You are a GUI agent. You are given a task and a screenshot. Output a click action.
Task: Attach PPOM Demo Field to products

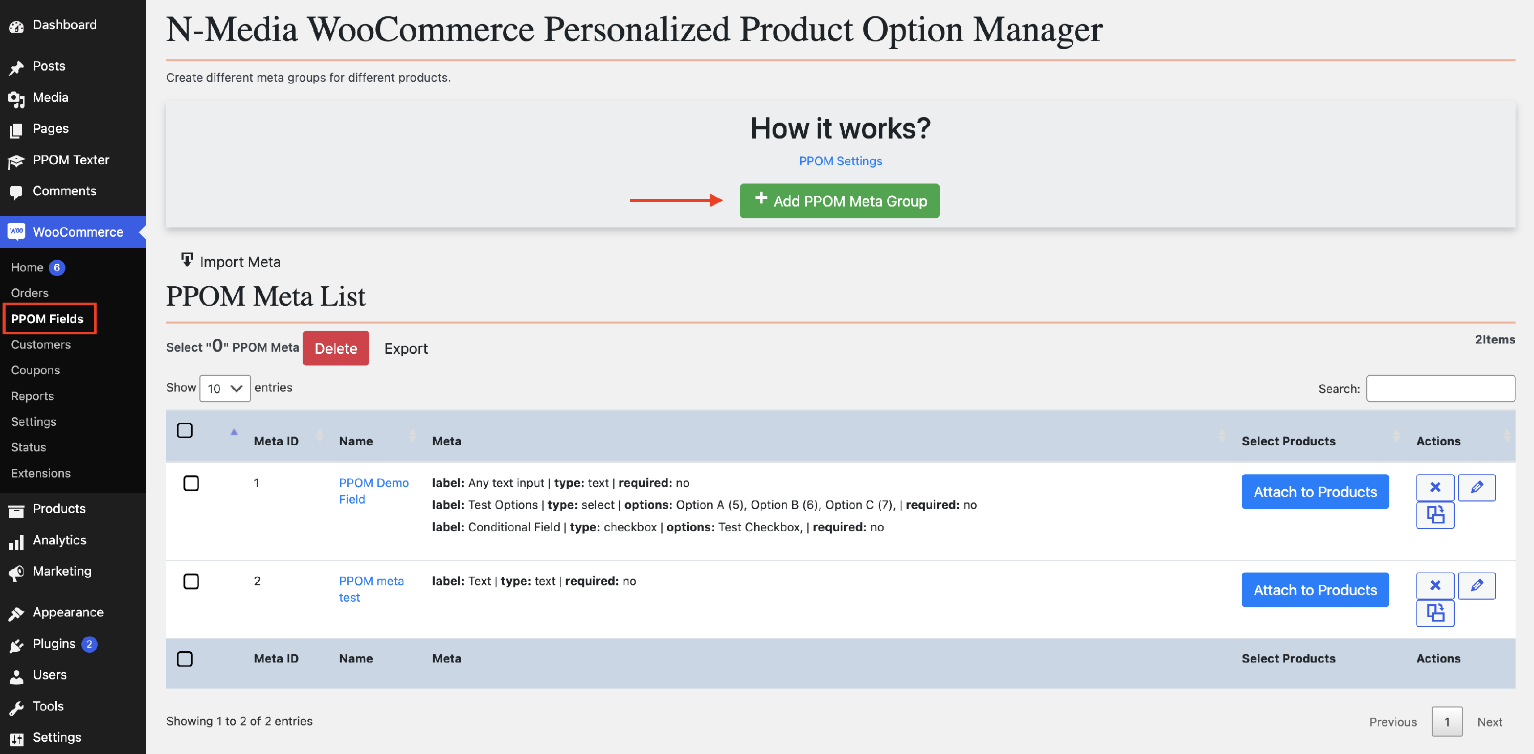[x=1315, y=492]
